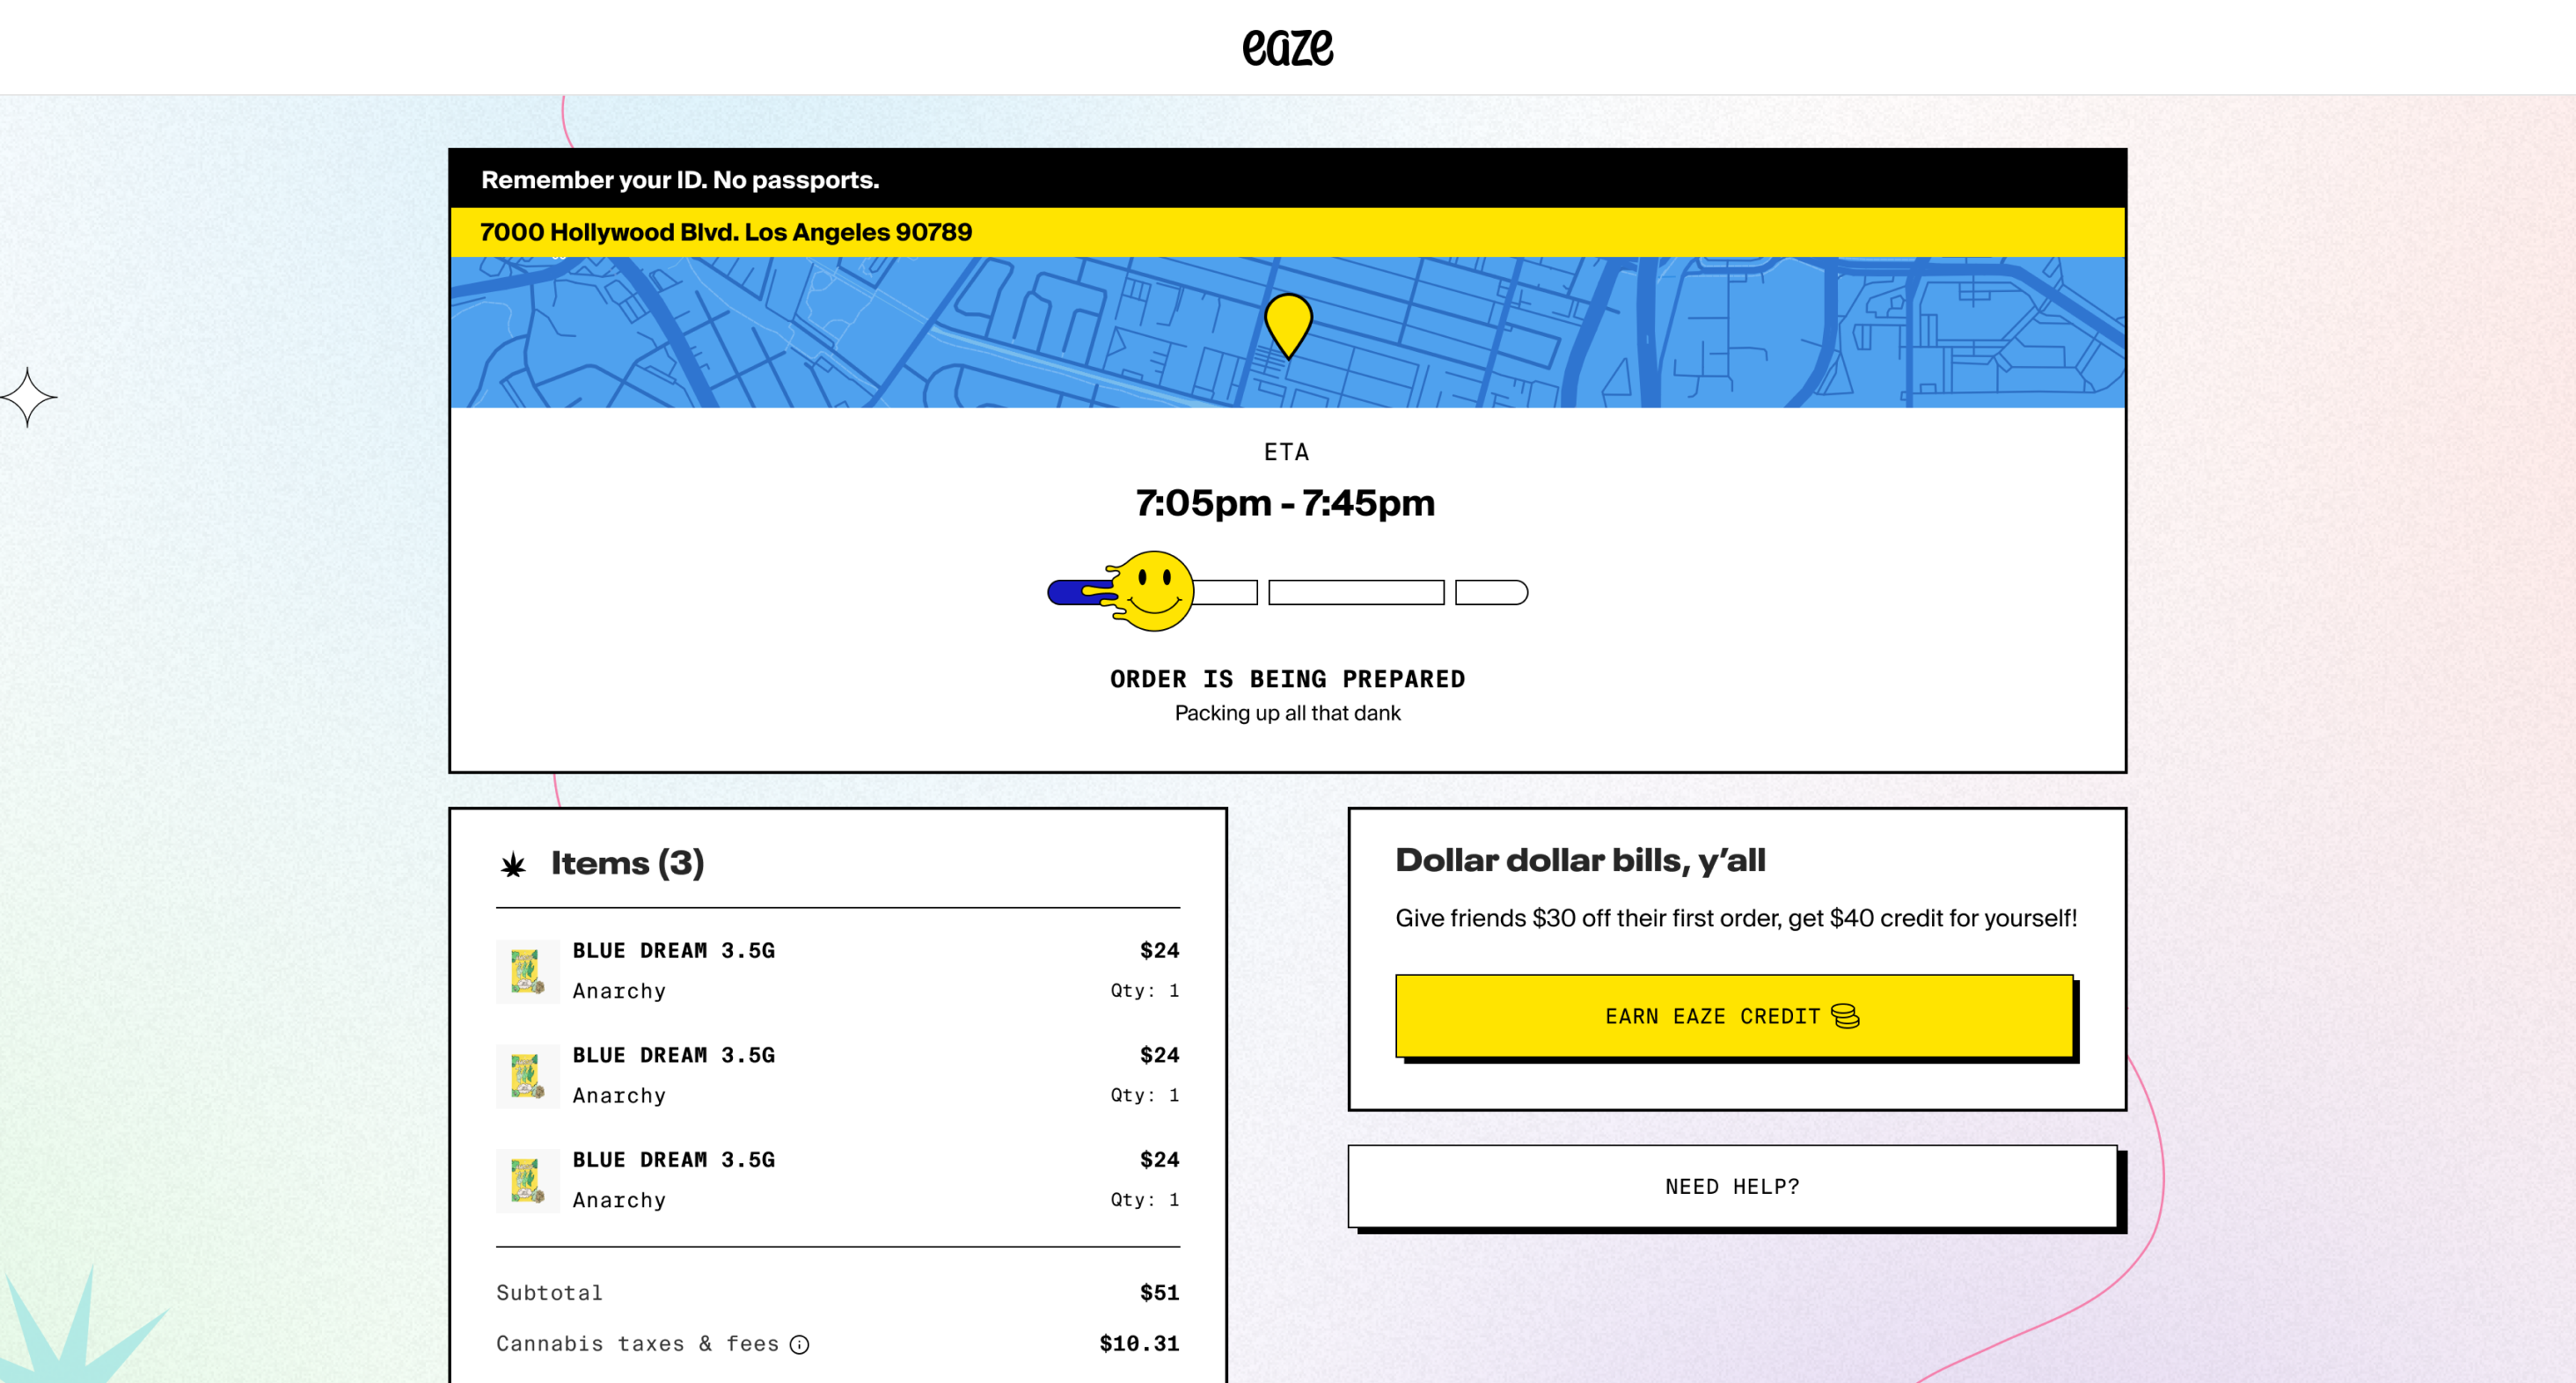2576x1383 pixels.
Task: Click the eaze logo in the header
Action: click(1287, 47)
